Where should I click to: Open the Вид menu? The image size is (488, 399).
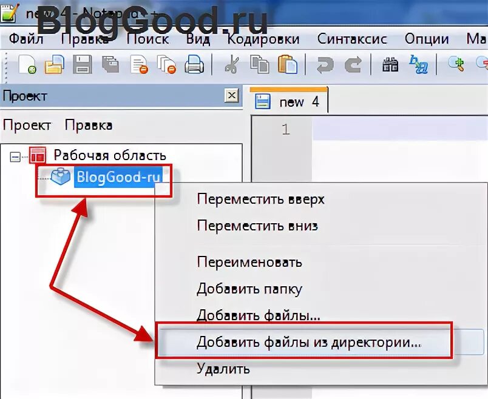[198, 39]
